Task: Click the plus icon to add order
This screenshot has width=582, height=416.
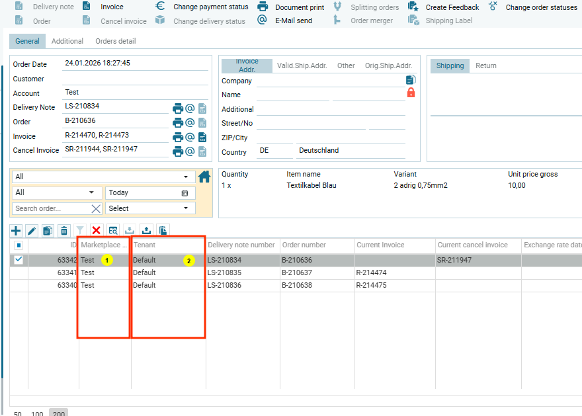Action: pos(17,230)
